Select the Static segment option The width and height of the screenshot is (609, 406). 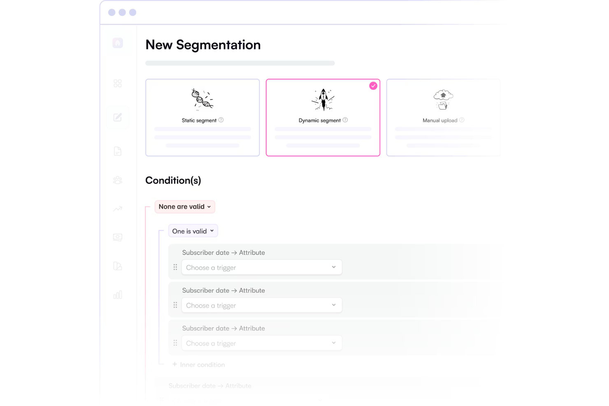tap(202, 117)
